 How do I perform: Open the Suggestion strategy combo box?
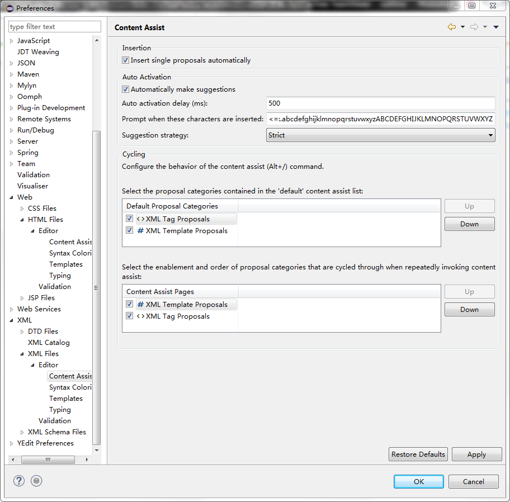[381, 135]
